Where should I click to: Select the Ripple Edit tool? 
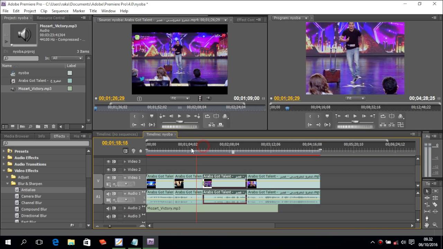427,198
